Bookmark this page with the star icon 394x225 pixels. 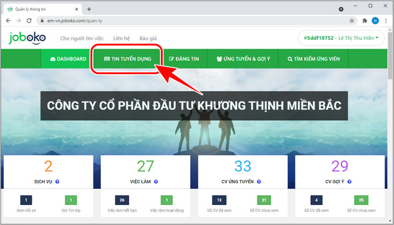click(x=352, y=21)
